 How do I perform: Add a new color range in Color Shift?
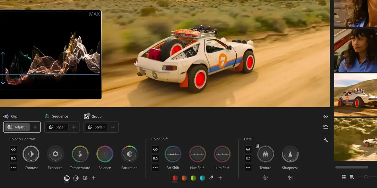220,178
